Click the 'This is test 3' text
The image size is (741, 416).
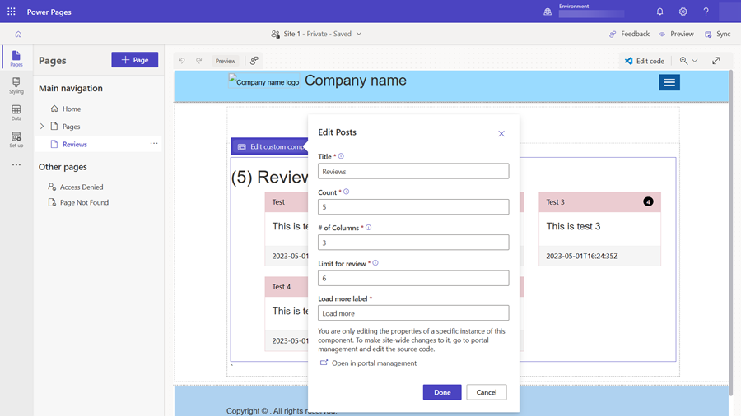[x=573, y=226]
